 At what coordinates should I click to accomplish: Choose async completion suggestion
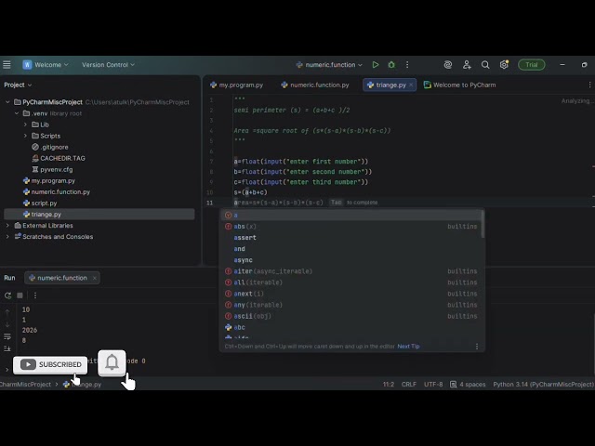coord(351,260)
